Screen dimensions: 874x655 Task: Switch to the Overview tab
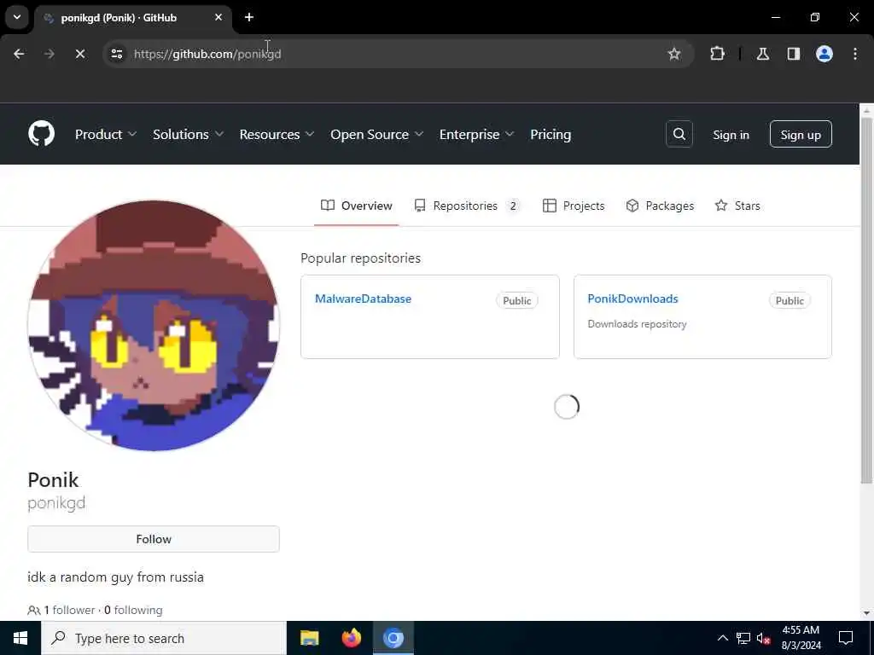(x=356, y=206)
